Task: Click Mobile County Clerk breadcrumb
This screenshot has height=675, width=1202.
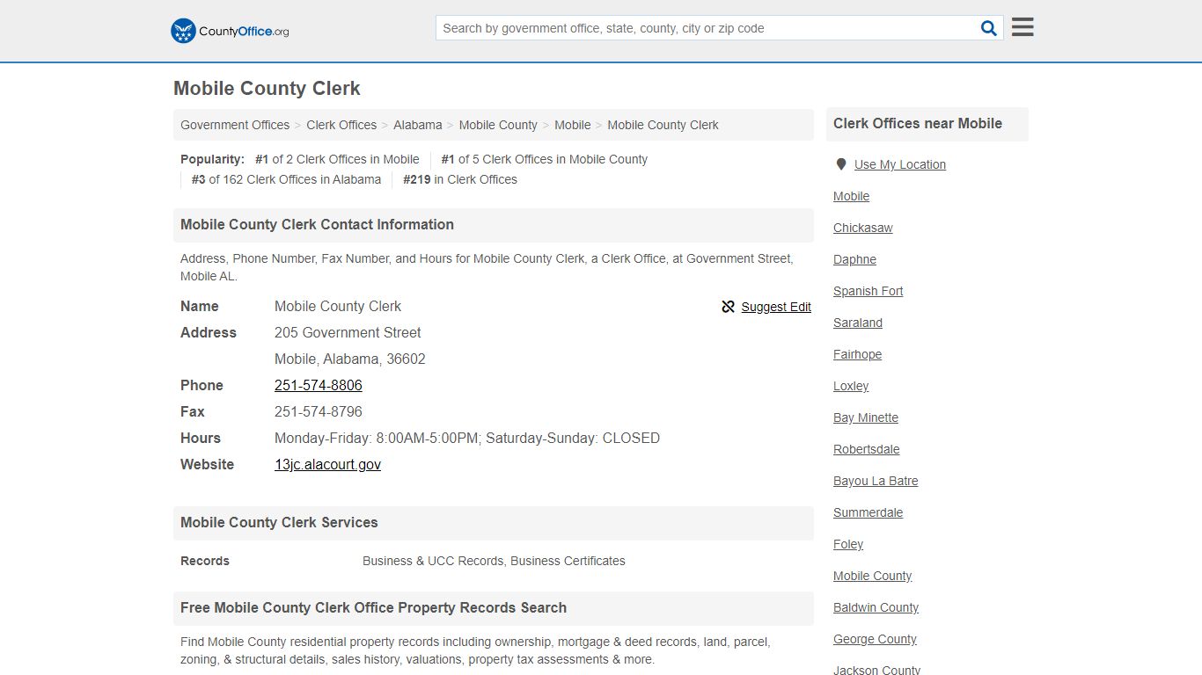Action: point(663,125)
